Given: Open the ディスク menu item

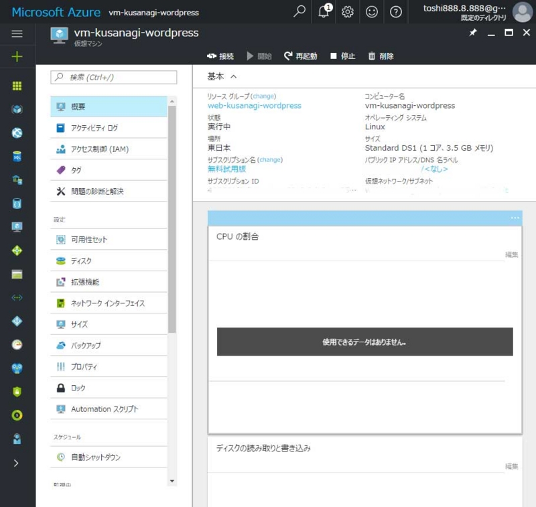Looking at the screenshot, I should coord(109,261).
